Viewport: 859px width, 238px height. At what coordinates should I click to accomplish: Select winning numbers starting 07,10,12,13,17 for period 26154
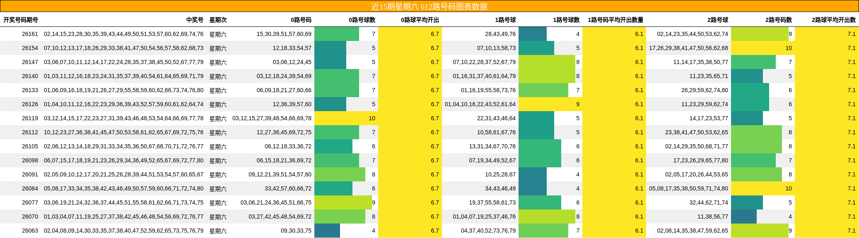(123, 48)
